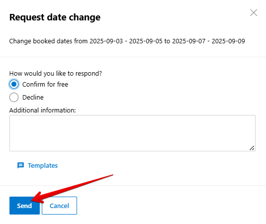
Task: Send the date change response
Action: (24, 206)
